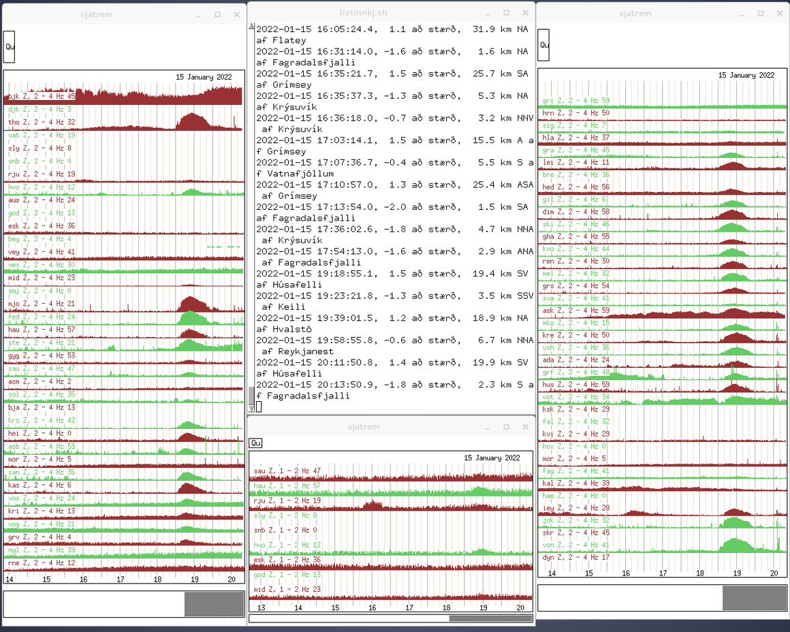Click the left sjatrem horizontal scrollbar thumb
This screenshot has width=790, height=632.
(x=214, y=604)
